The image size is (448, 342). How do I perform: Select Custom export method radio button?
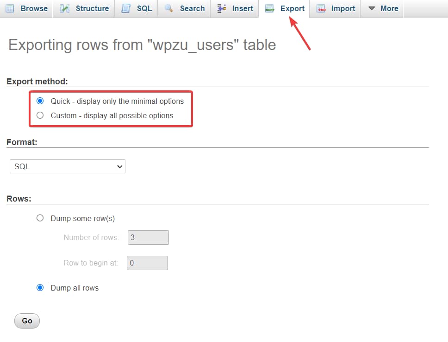40,115
